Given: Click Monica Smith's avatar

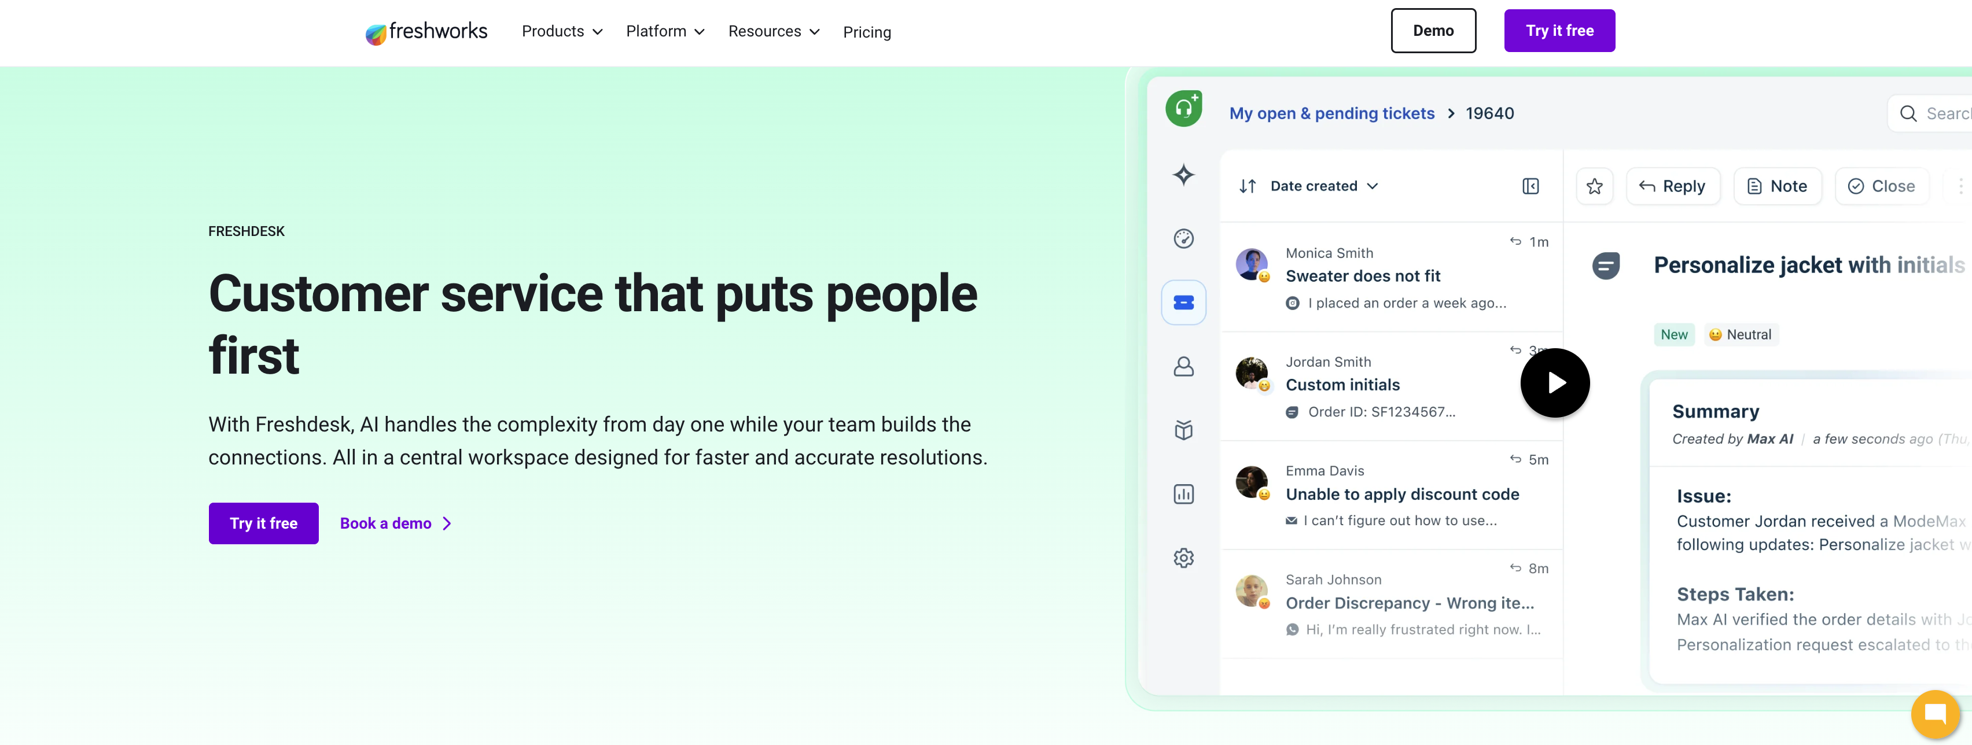Looking at the screenshot, I should click(1252, 264).
